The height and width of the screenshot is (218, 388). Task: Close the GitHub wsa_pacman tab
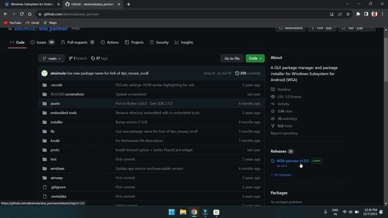119,4
